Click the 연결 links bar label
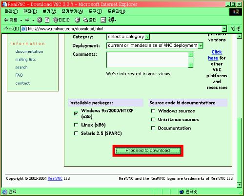 [235, 29]
